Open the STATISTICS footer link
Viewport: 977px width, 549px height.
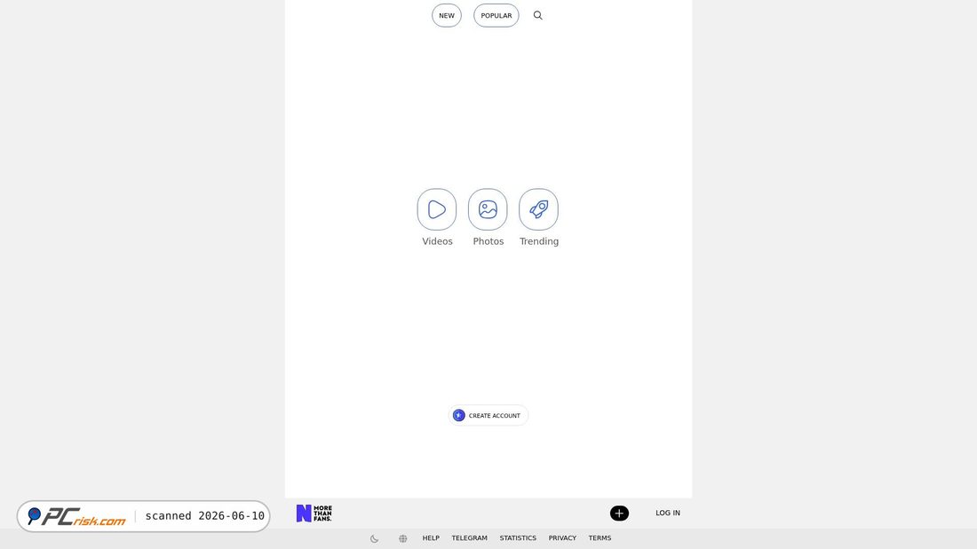click(x=518, y=537)
